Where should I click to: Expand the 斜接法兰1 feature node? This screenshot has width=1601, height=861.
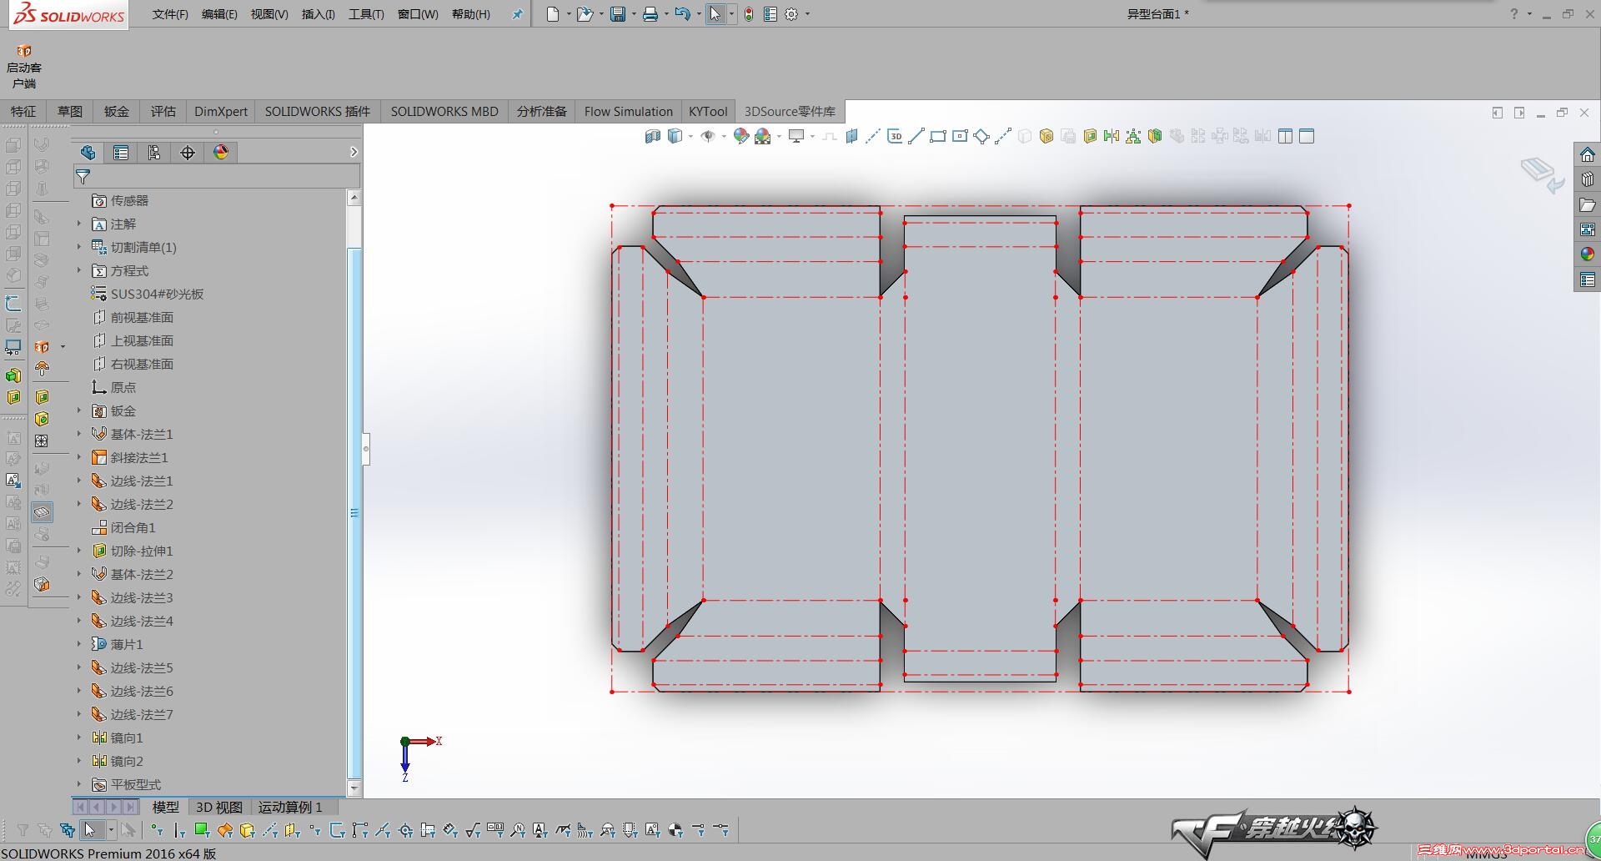79,457
